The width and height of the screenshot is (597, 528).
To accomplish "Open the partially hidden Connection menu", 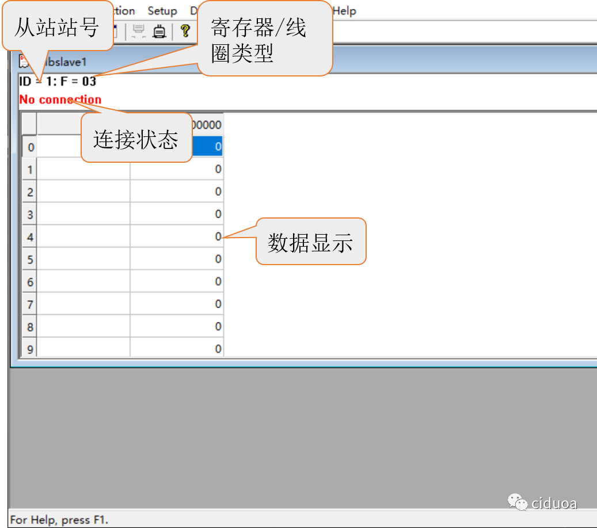I will click(124, 11).
